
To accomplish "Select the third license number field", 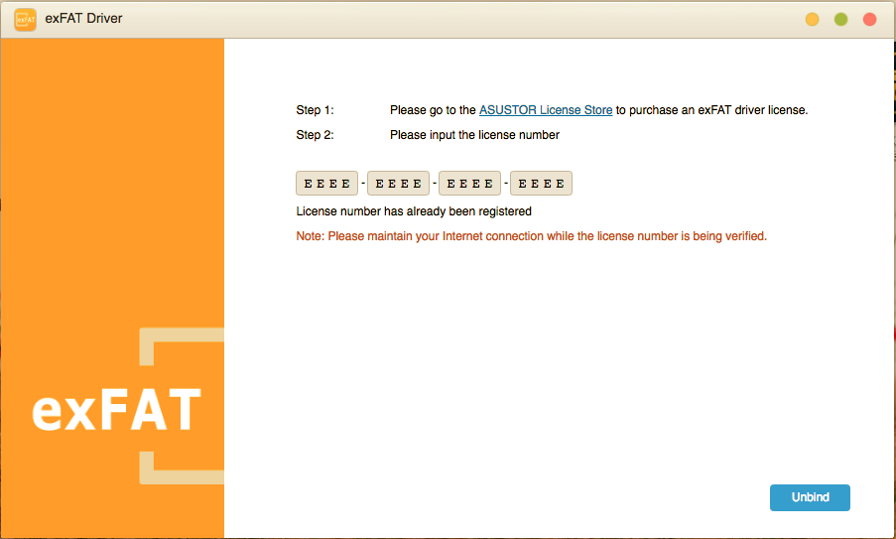I will 469,184.
